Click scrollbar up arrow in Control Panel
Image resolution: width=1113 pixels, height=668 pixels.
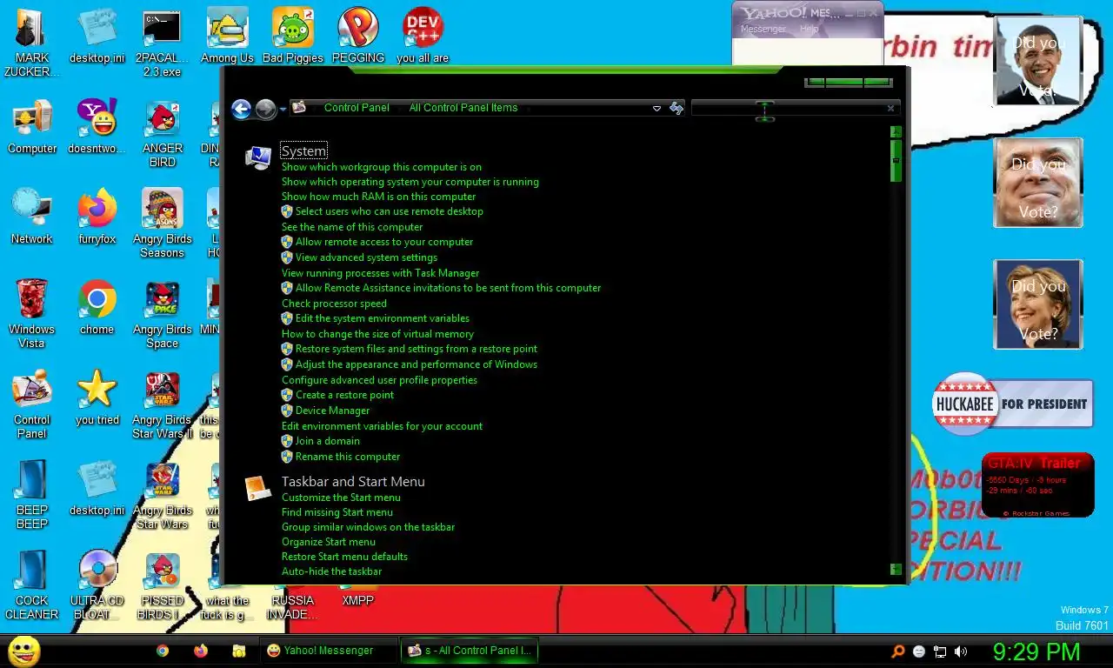point(896,132)
